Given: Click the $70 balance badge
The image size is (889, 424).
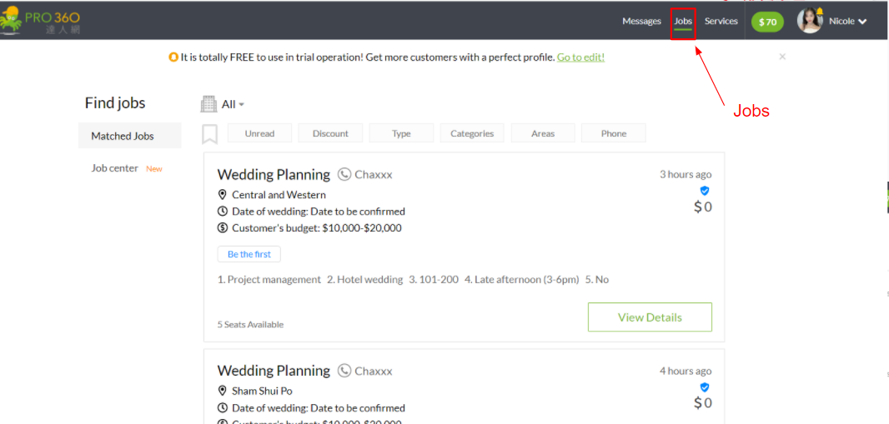Looking at the screenshot, I should (767, 22).
